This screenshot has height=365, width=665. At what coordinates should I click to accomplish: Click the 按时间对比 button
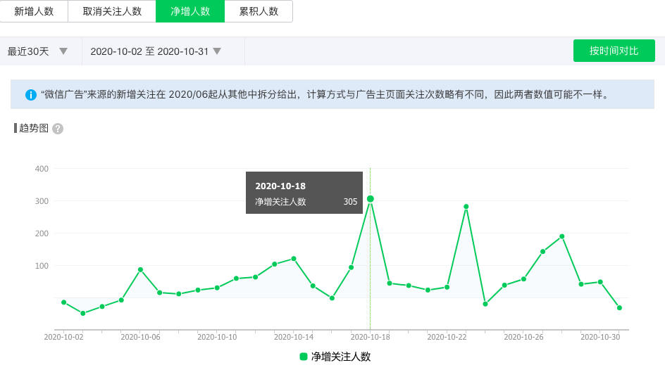point(614,51)
